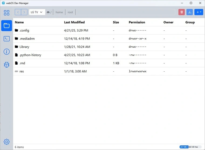Open the device Info sidebar icon
The height and width of the screenshot is (150, 205).
tap(6, 52)
